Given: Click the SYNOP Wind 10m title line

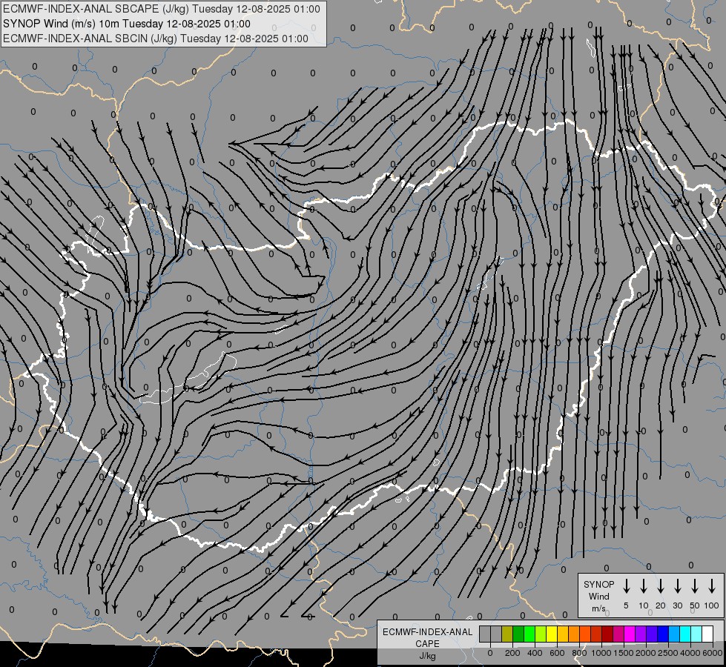Looking at the screenshot, I should (x=126, y=24).
